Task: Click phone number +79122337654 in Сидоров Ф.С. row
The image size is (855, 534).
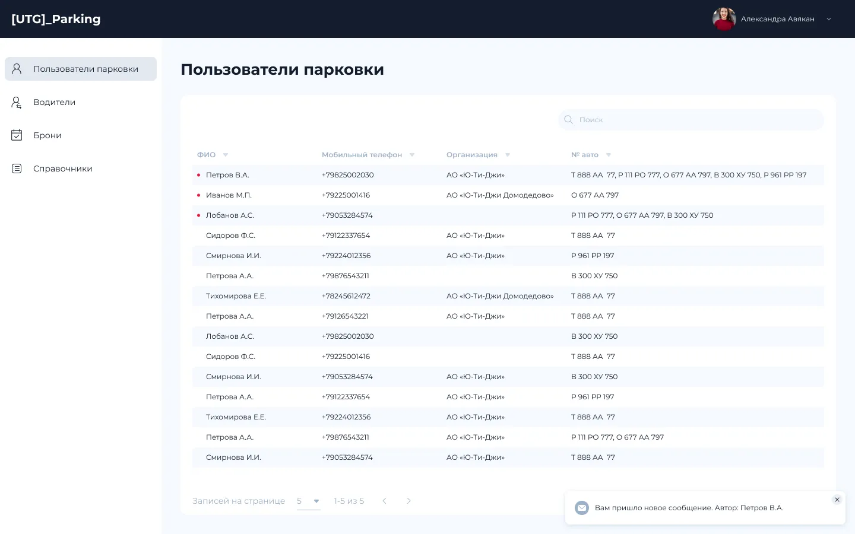Action: point(346,236)
